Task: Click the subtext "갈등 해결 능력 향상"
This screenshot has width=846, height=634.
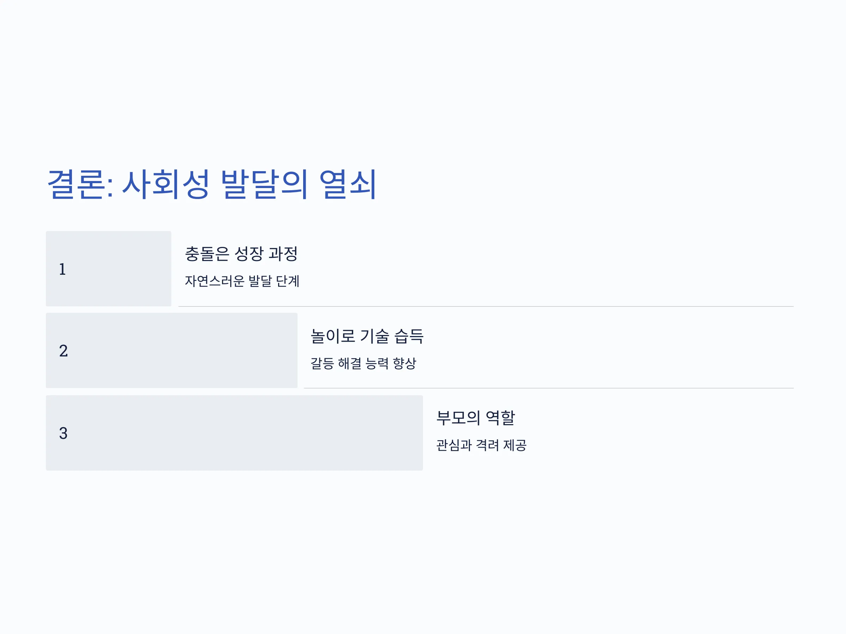Action: [363, 363]
